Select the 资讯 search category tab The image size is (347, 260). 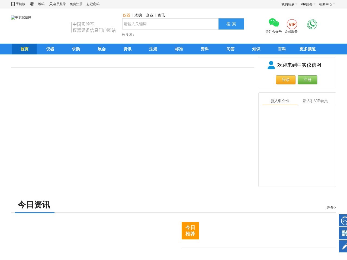pos(161,15)
